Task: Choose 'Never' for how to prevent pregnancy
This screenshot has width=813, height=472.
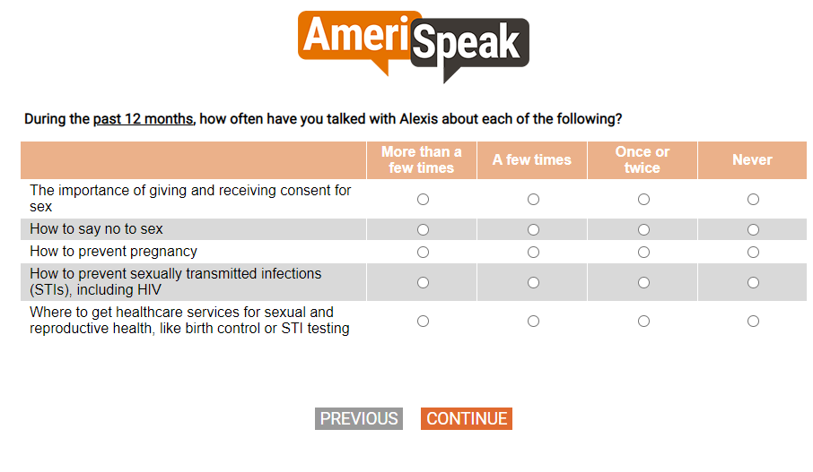Action: point(754,252)
